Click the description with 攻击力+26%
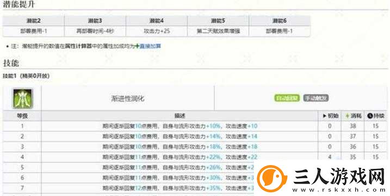Image resolution: width=390 pixels, height=196 pixels. tap(178, 167)
